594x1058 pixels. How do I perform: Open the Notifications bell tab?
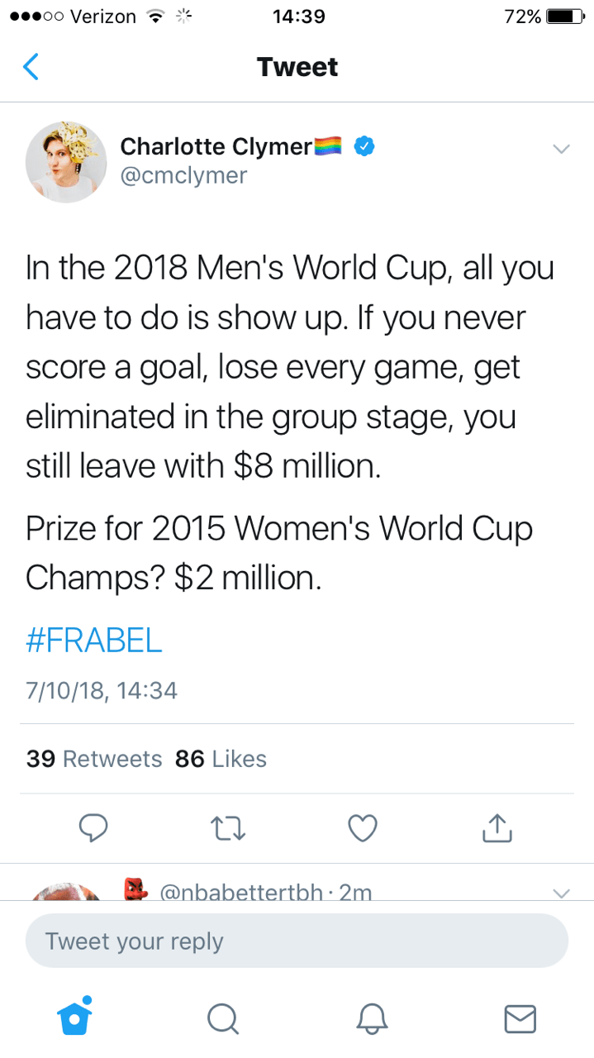pyautogui.click(x=372, y=1017)
